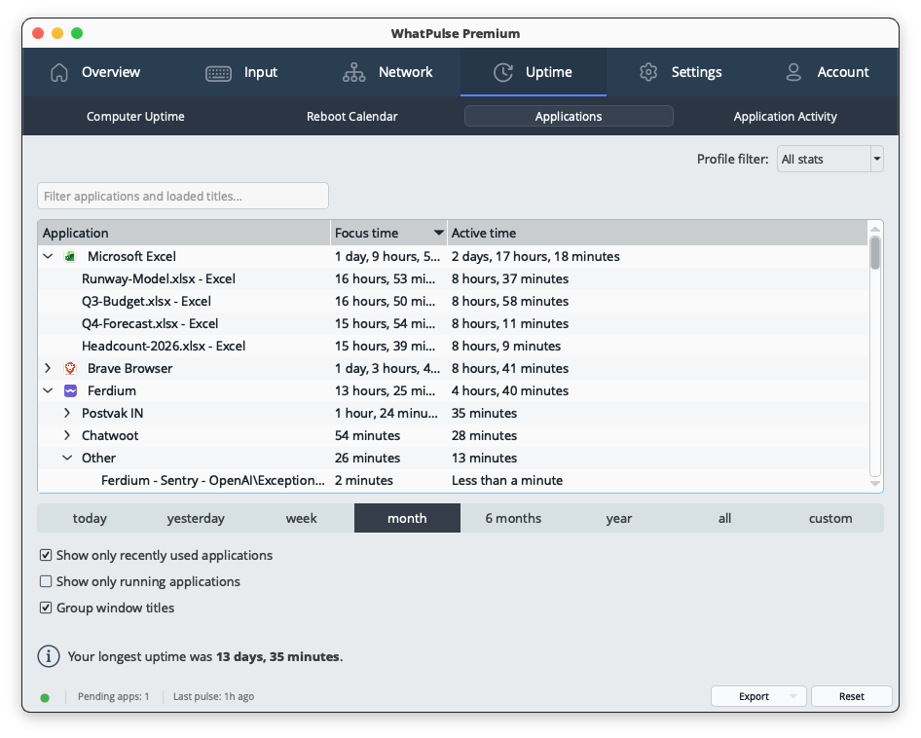The width and height of the screenshot is (921, 738).
Task: Click the Application column header
Action: coord(184,233)
